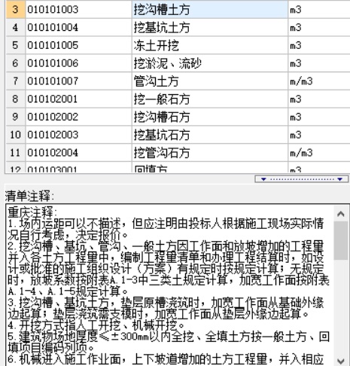Click m3 unit of 冻土开挖 row

[319, 45]
